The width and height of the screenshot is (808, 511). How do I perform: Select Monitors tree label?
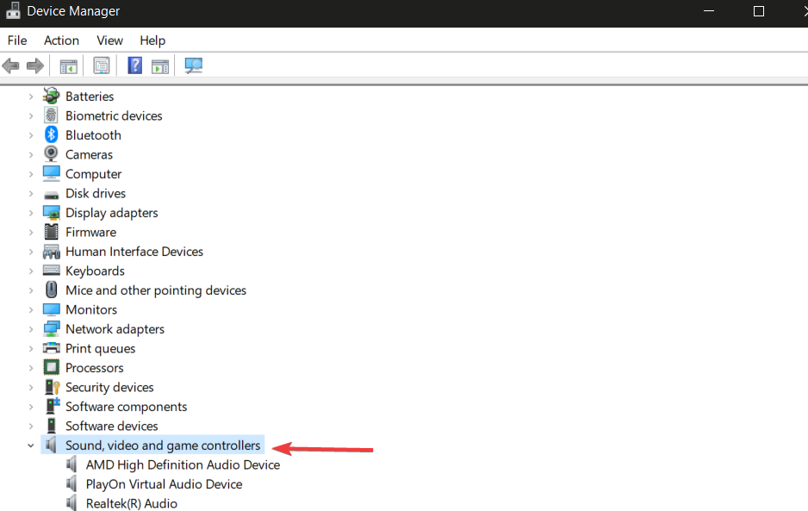[x=91, y=310]
